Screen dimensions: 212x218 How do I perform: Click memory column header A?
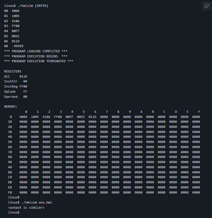point(141,112)
